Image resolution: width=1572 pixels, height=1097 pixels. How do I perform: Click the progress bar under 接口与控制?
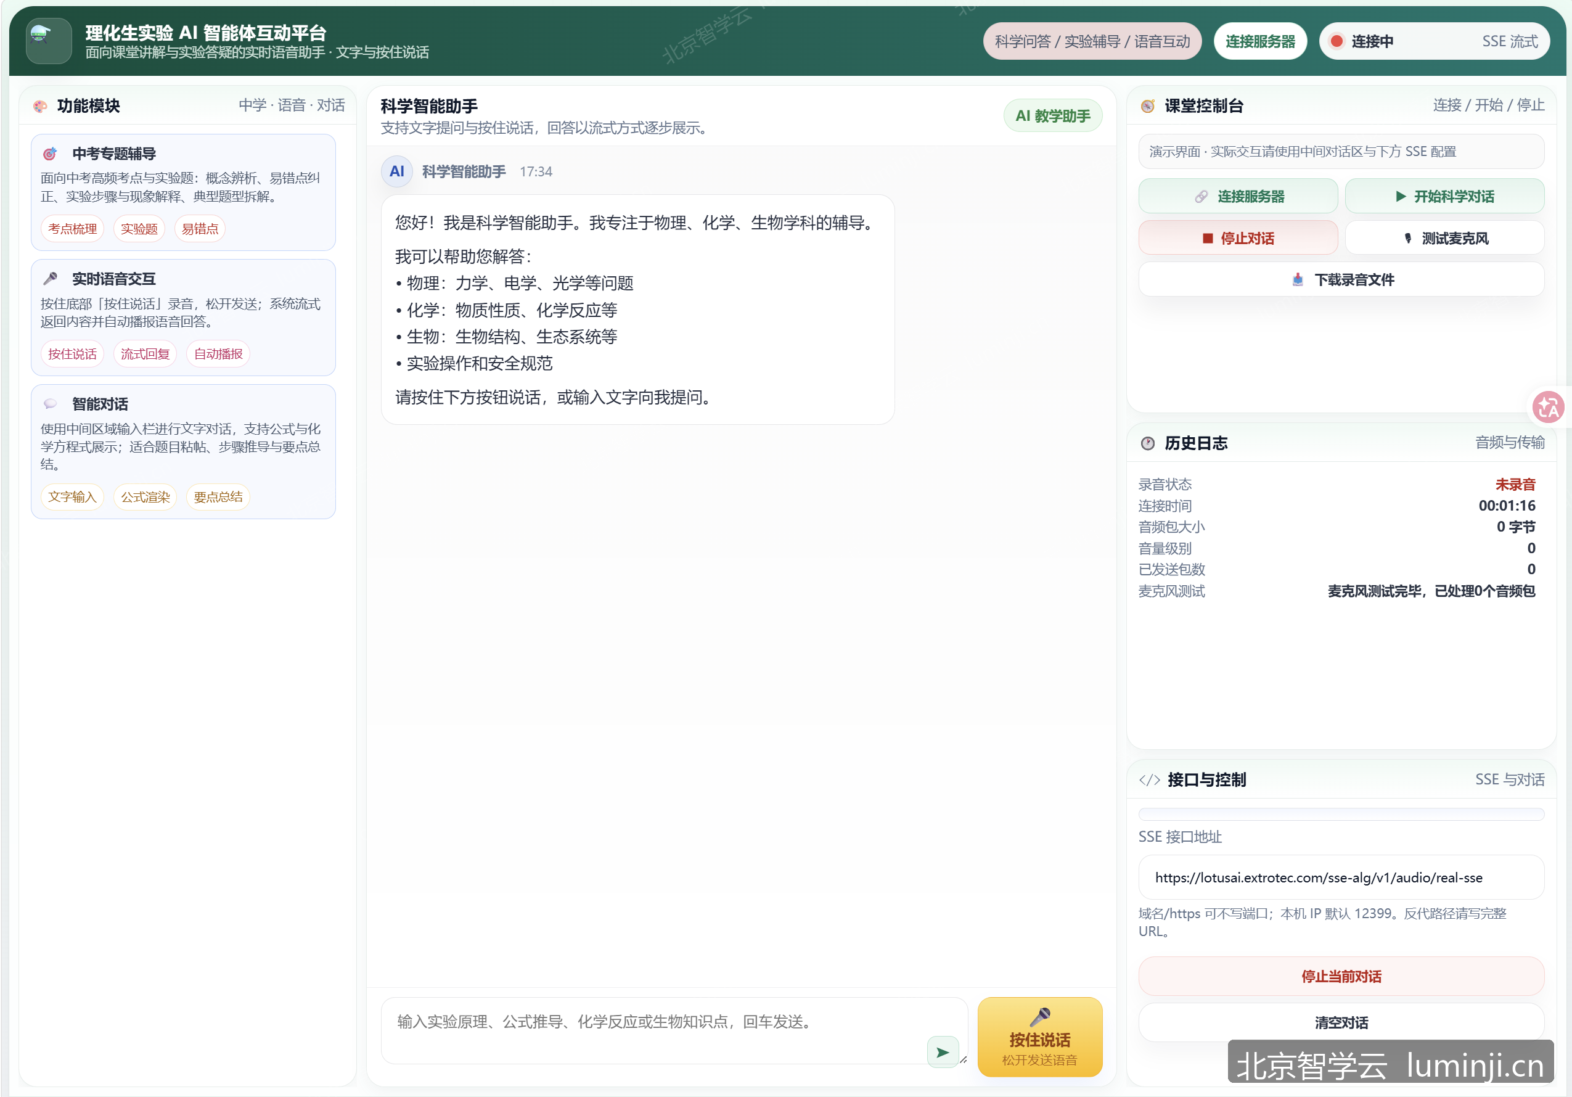pos(1341,814)
